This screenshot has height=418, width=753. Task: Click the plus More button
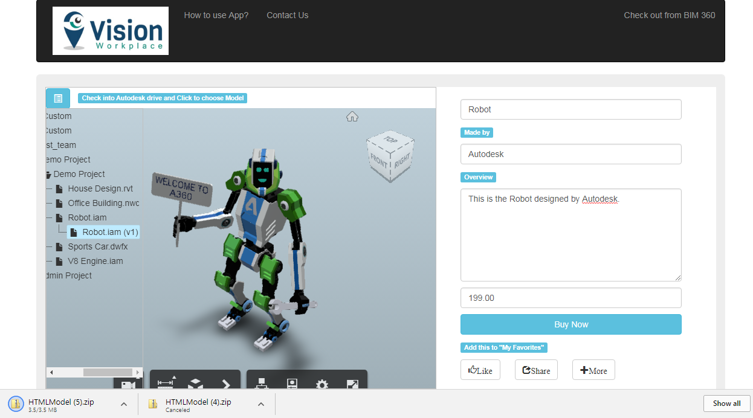point(593,370)
